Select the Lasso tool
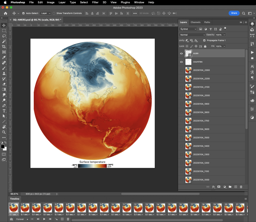This screenshot has height=222, width=256. [x=4, y=36]
